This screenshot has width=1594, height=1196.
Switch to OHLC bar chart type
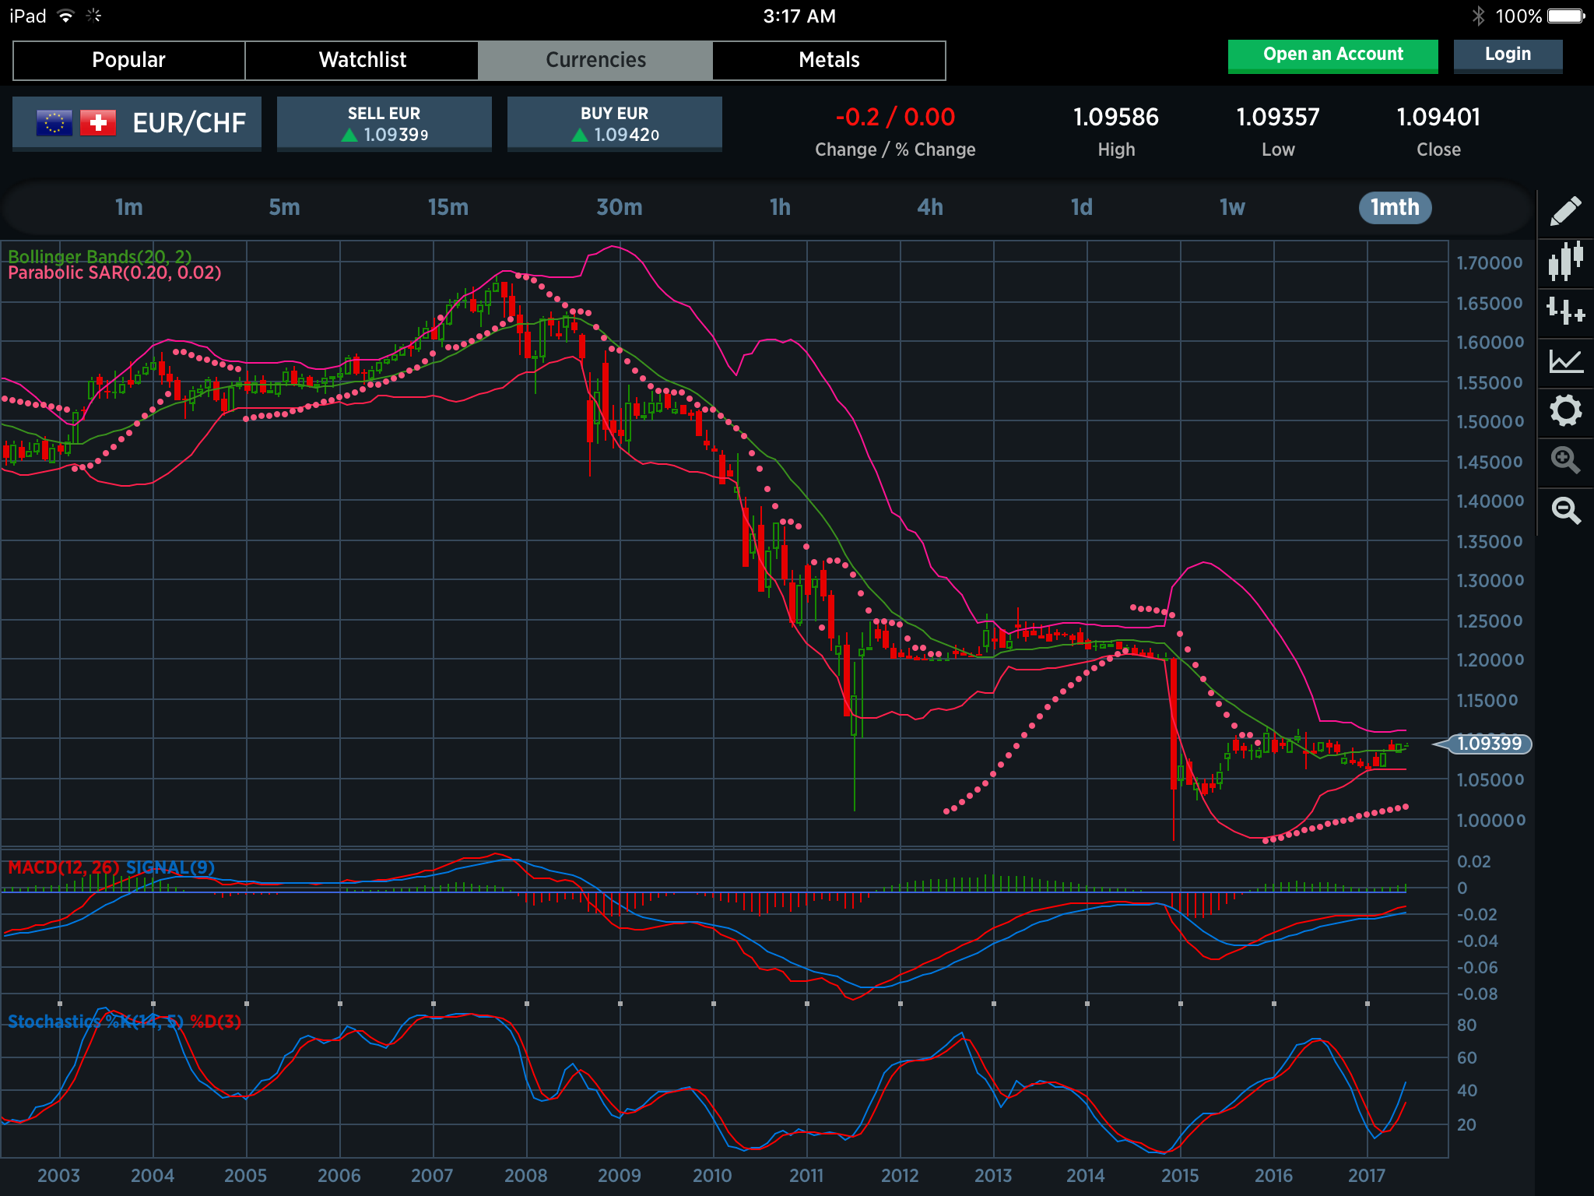click(1565, 311)
